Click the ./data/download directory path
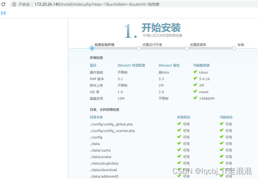The height and width of the screenshot is (179, 258). click(103, 170)
